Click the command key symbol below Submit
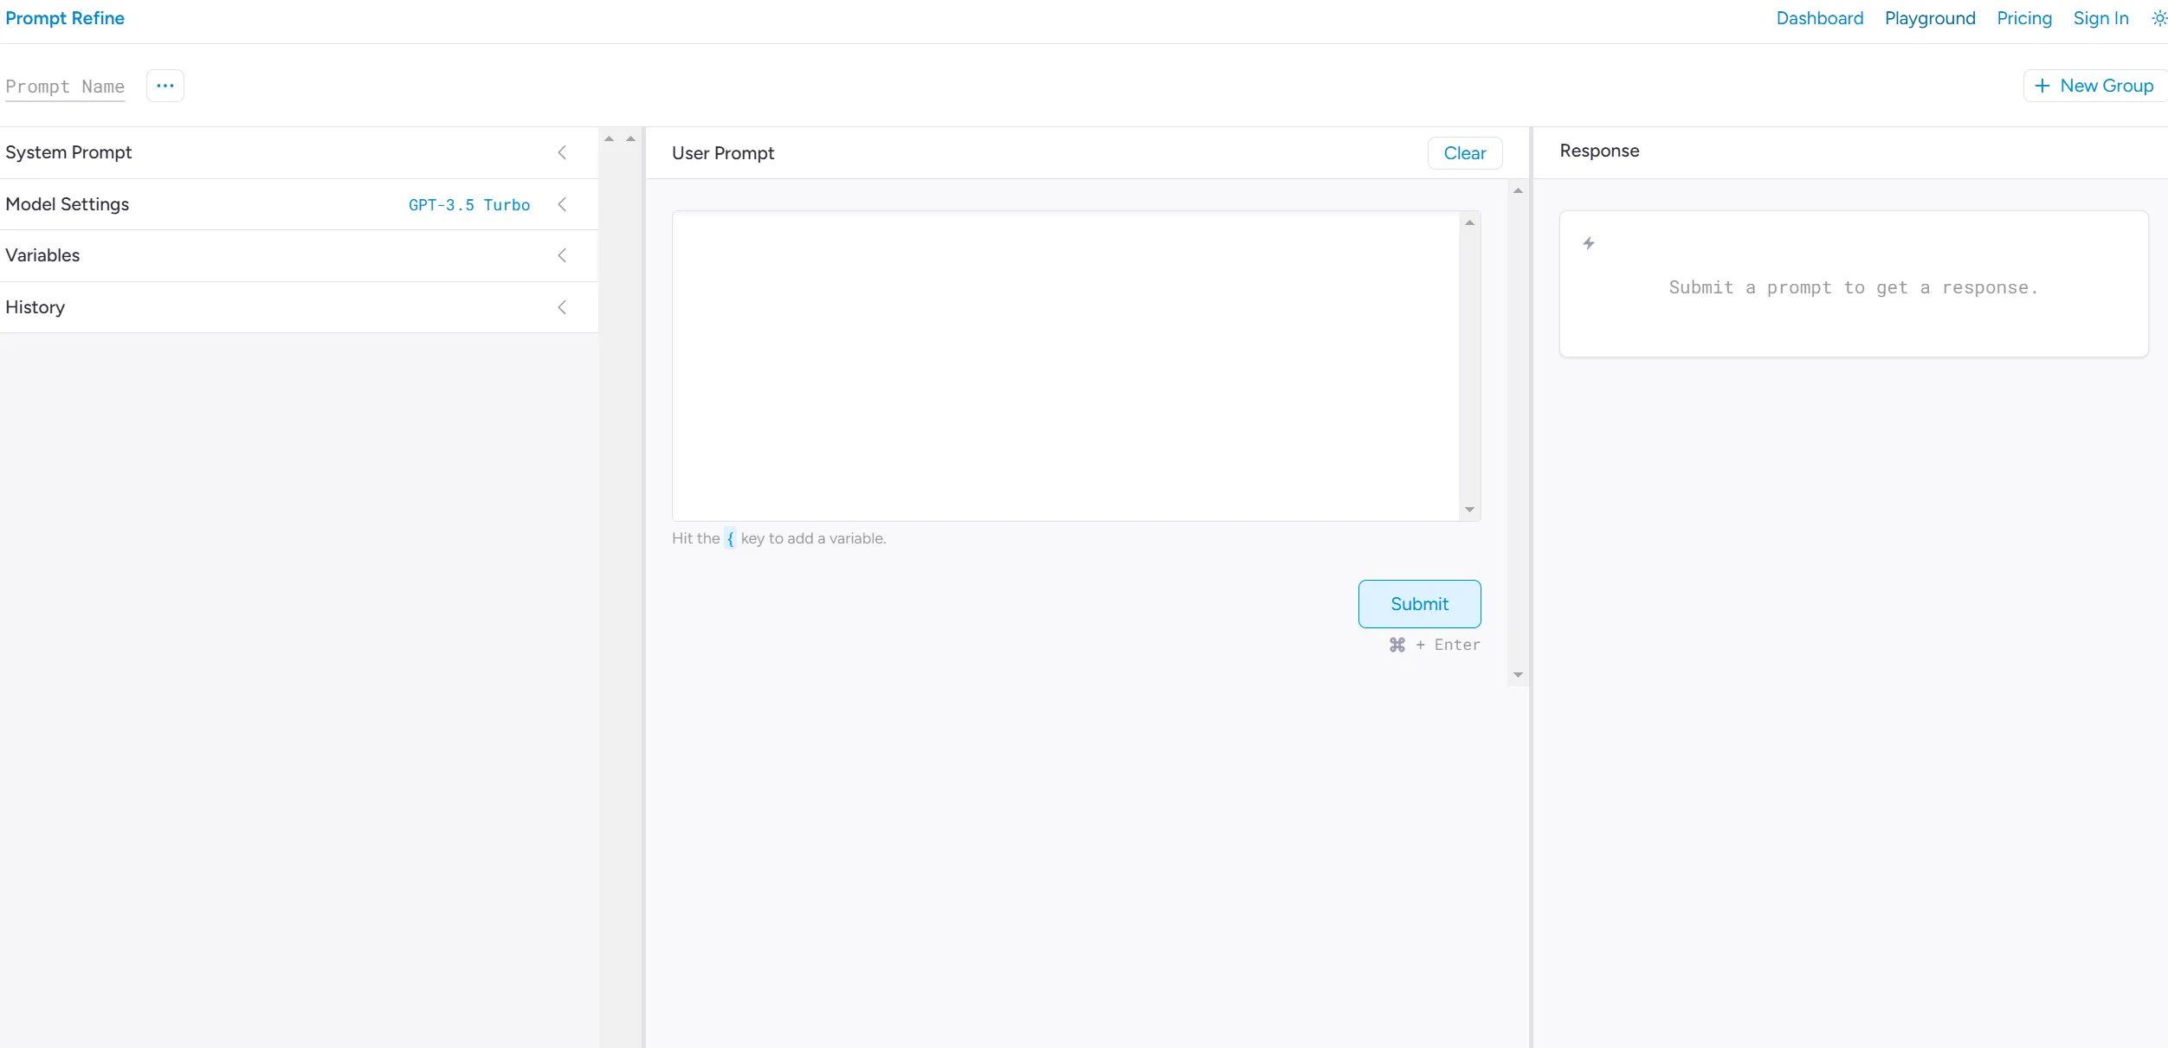 point(1397,645)
